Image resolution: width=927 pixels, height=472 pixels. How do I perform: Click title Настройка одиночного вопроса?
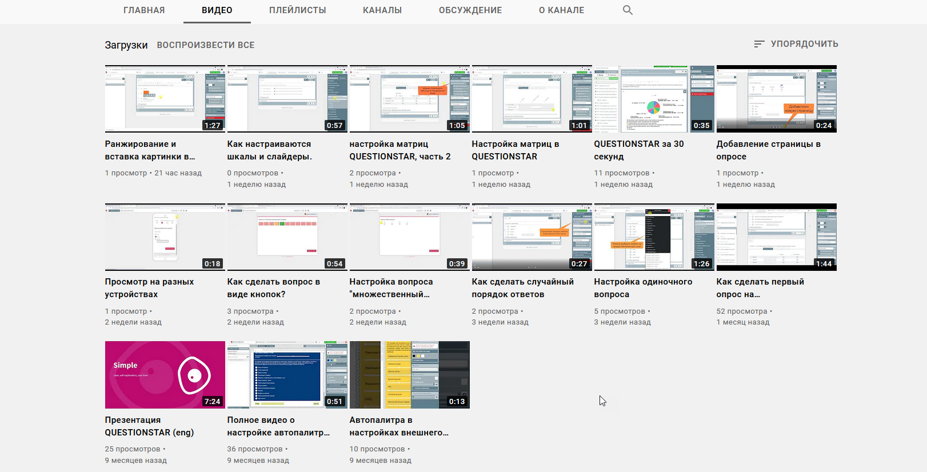click(643, 288)
